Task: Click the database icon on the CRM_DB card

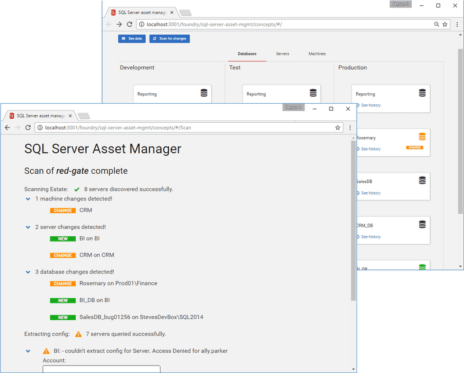Action: 422,224
